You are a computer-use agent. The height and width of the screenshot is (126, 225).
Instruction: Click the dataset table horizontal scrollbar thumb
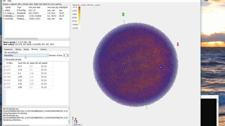coord(21,39)
